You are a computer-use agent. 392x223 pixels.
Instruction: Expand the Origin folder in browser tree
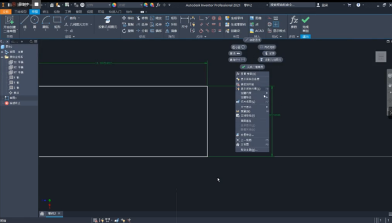[2, 57]
